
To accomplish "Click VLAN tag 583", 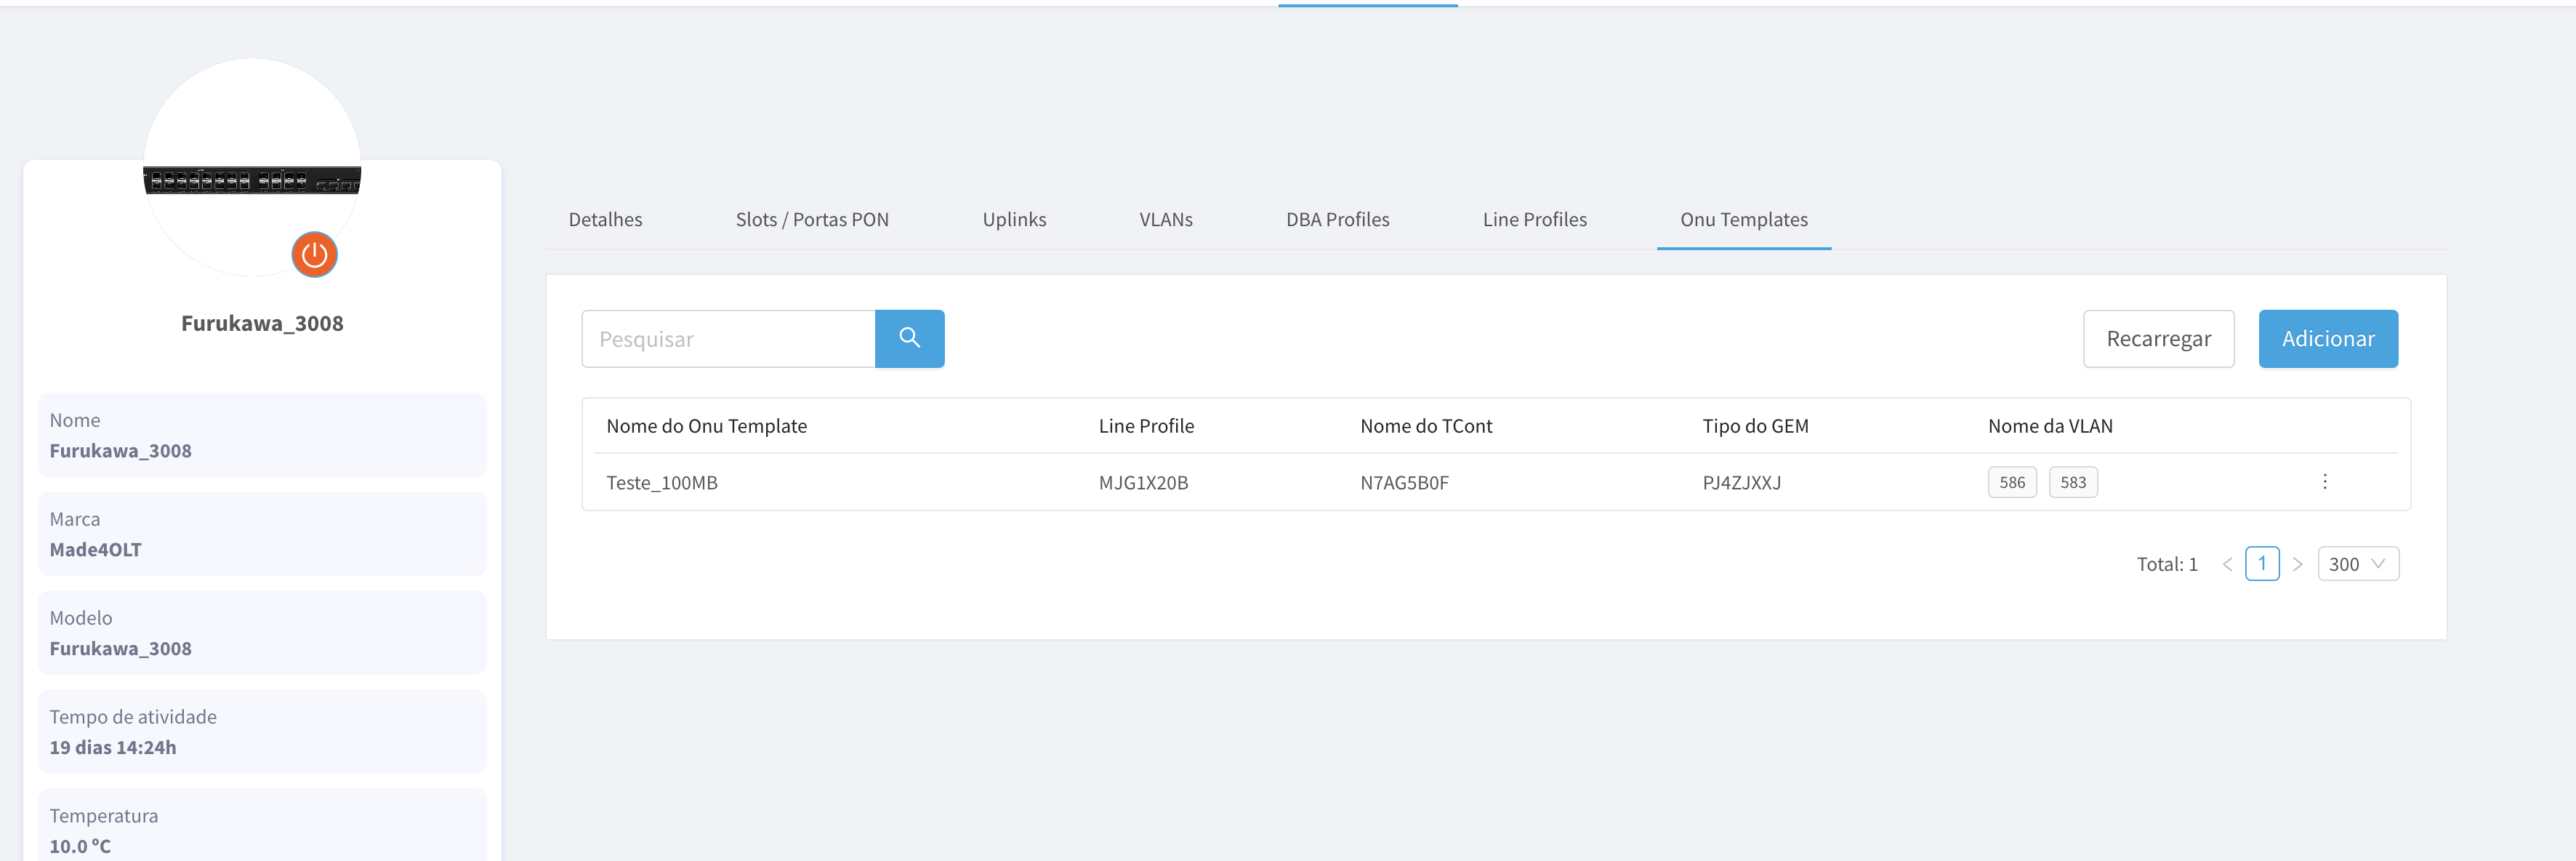I will (x=2072, y=482).
